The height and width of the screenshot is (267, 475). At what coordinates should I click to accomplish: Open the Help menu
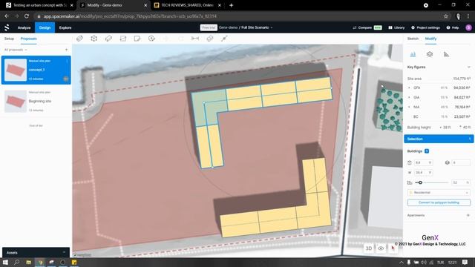pyautogui.click(x=453, y=27)
